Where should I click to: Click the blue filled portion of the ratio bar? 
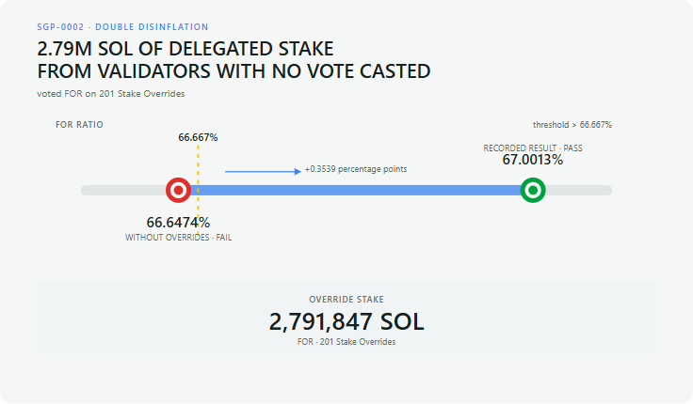pyautogui.click(x=358, y=190)
